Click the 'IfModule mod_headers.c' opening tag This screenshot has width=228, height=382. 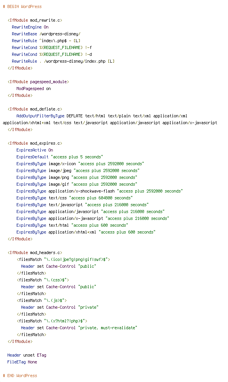click(35, 253)
